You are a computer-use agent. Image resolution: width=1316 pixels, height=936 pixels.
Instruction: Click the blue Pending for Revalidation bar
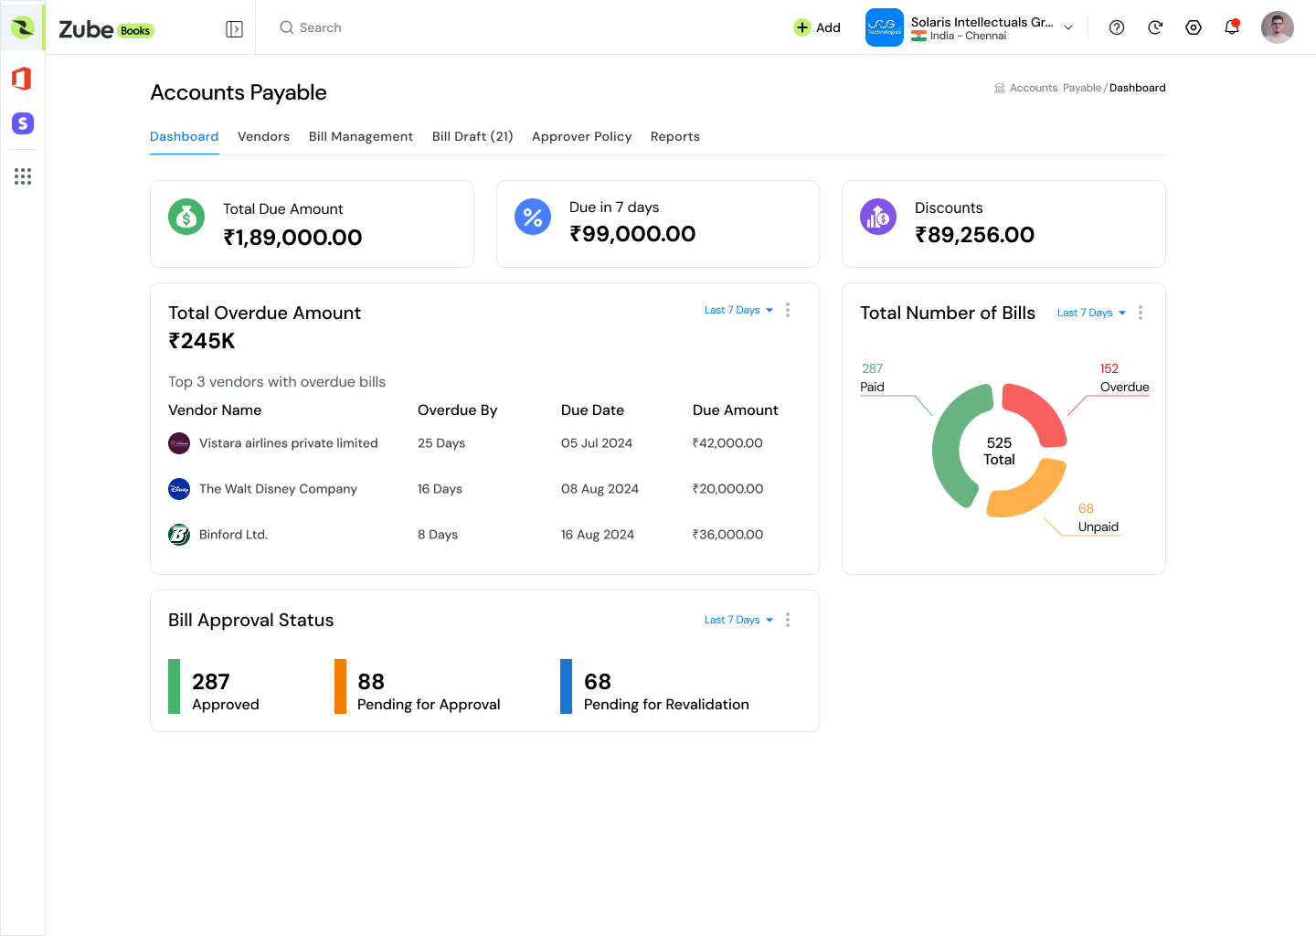point(567,686)
